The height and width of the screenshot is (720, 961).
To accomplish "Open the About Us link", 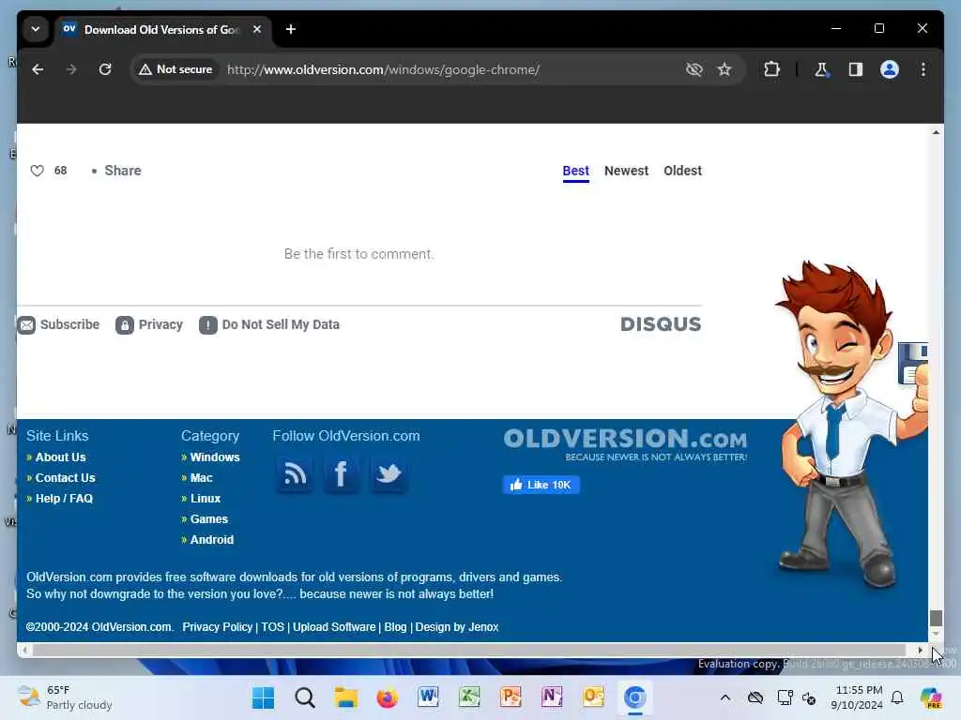I will [60, 457].
